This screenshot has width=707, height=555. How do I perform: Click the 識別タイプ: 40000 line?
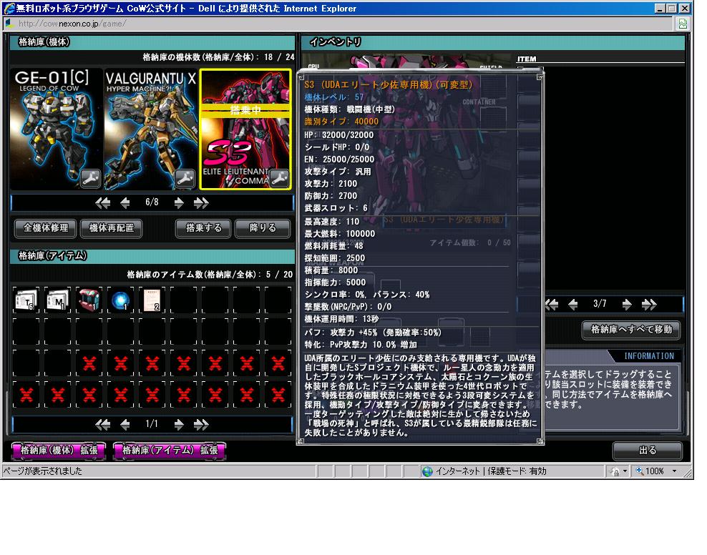[341, 122]
